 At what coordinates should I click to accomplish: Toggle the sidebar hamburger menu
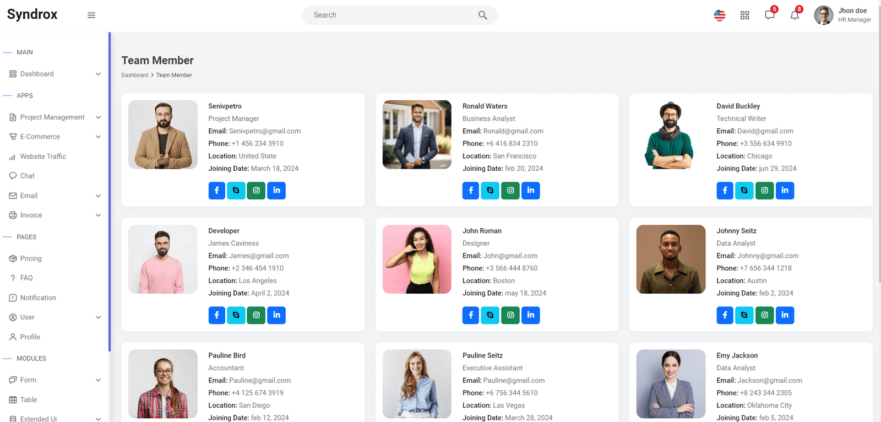[x=91, y=15]
